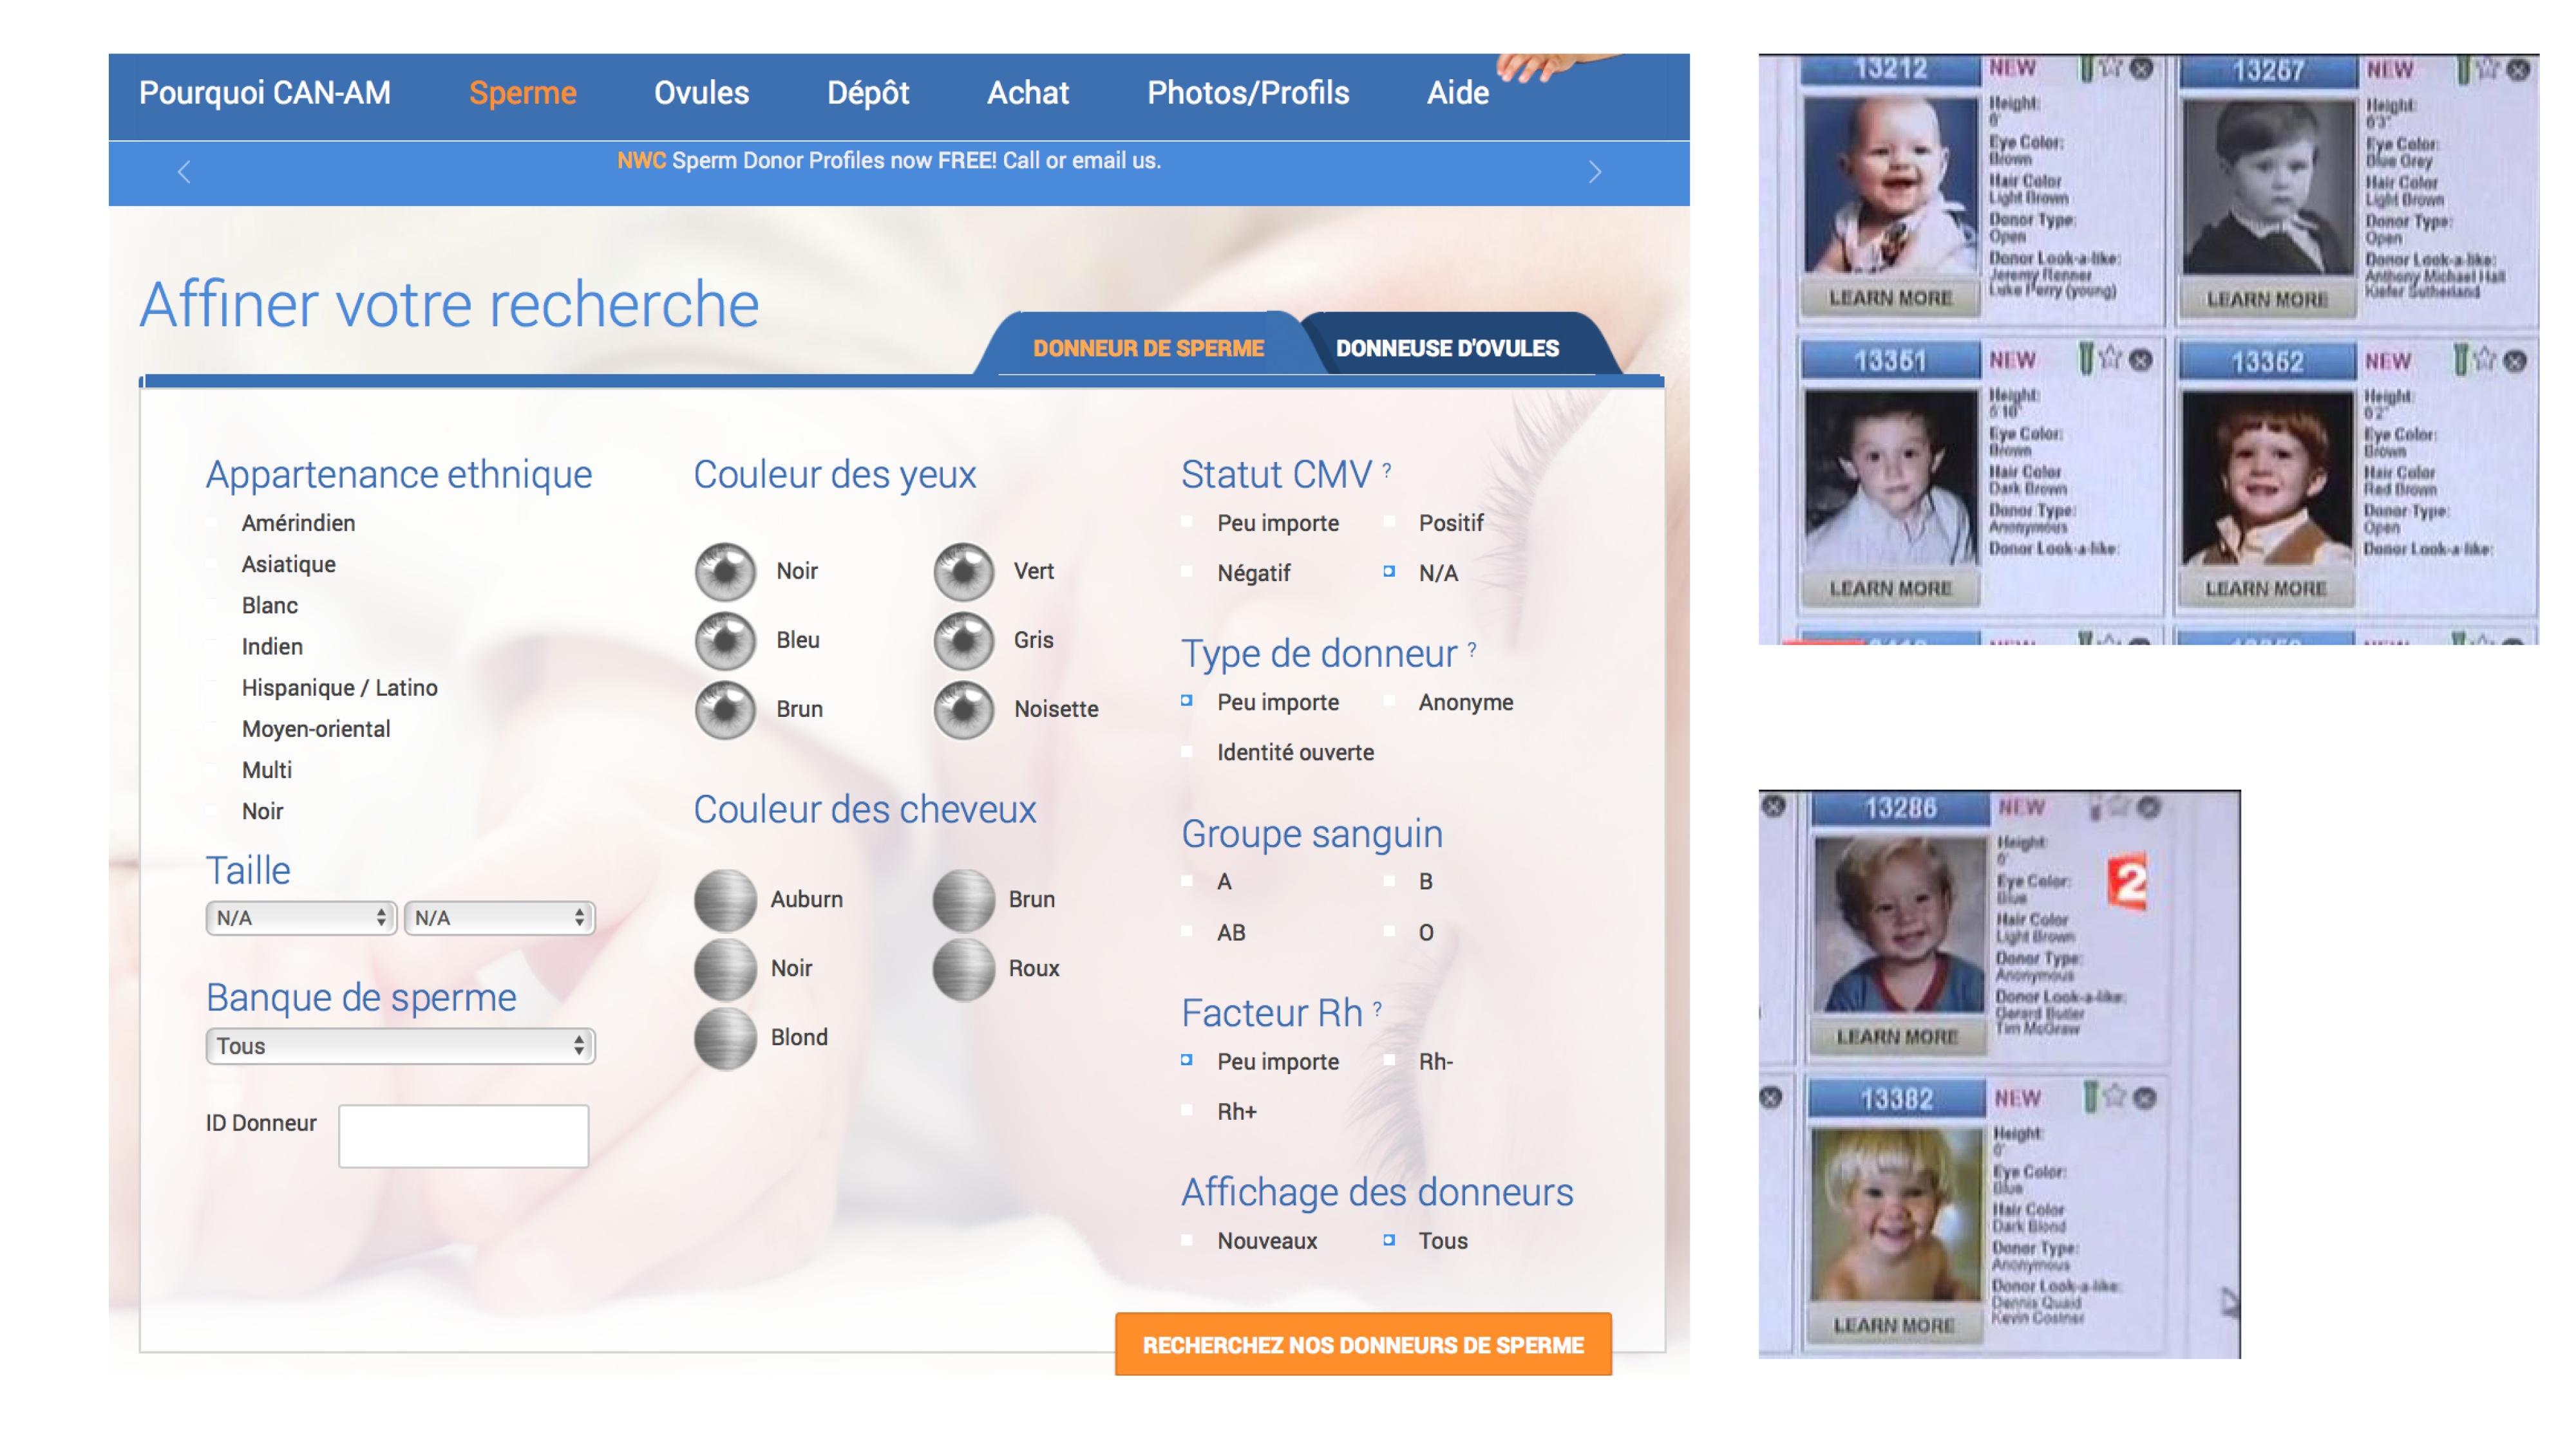
Task: Select Négatif under Statut CMV
Action: pyautogui.click(x=1187, y=573)
